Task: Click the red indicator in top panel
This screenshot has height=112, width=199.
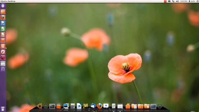Action: [x=165, y=1]
